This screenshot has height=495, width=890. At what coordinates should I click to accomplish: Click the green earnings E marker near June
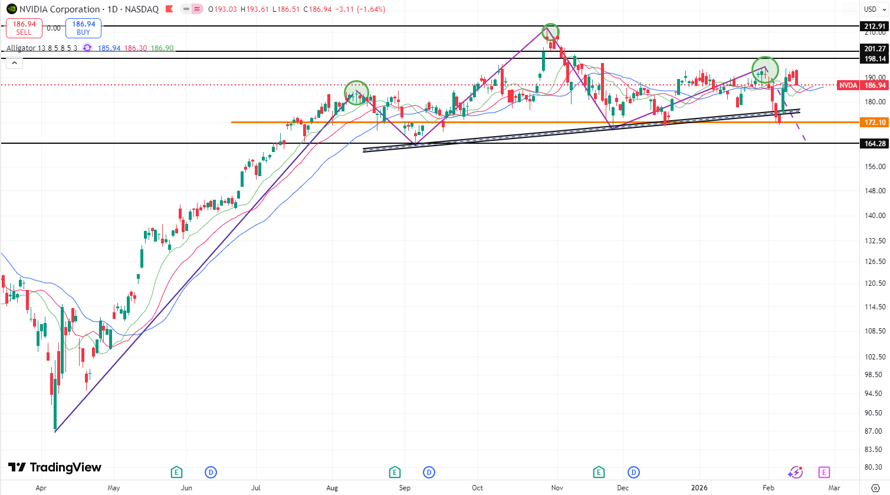tap(176, 472)
